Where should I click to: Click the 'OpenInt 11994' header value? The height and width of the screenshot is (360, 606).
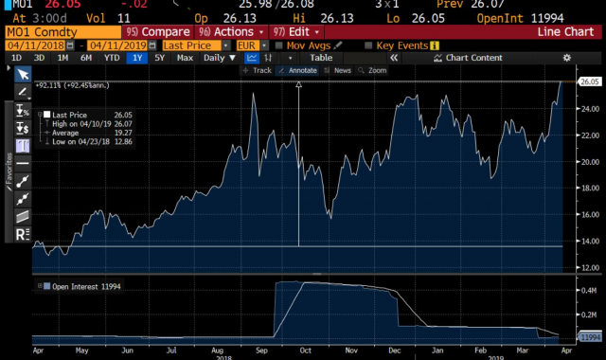click(520, 18)
